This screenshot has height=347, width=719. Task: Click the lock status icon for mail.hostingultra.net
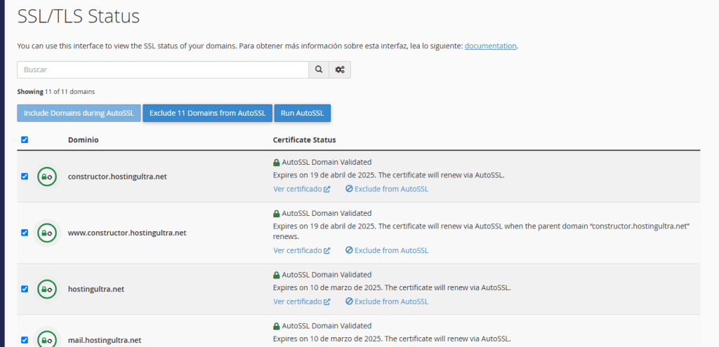47,339
